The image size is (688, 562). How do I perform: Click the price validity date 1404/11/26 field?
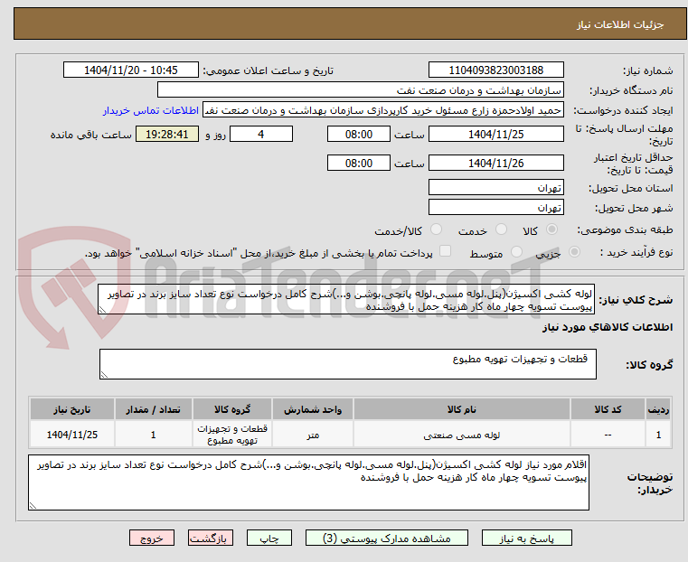tap(496, 163)
